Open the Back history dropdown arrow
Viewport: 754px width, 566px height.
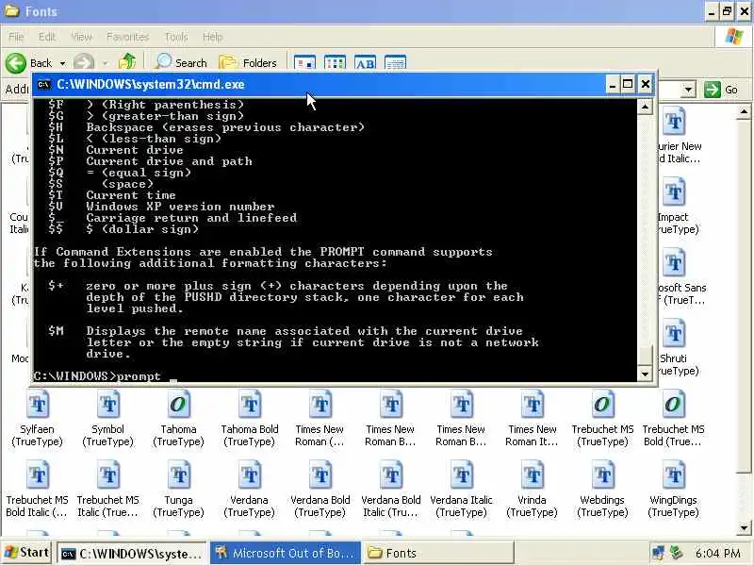(62, 63)
